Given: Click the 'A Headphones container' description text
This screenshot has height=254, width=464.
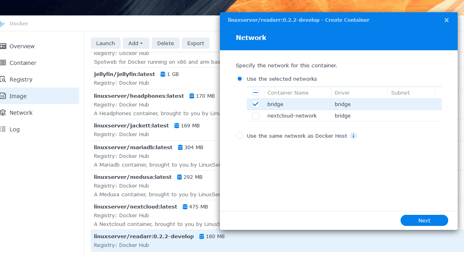Looking at the screenshot, I should [157, 114].
